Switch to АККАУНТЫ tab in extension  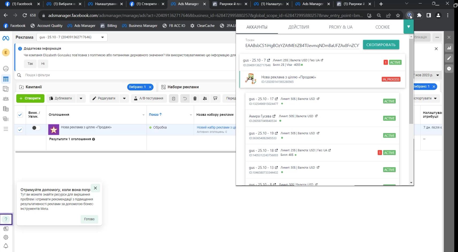coord(257,27)
